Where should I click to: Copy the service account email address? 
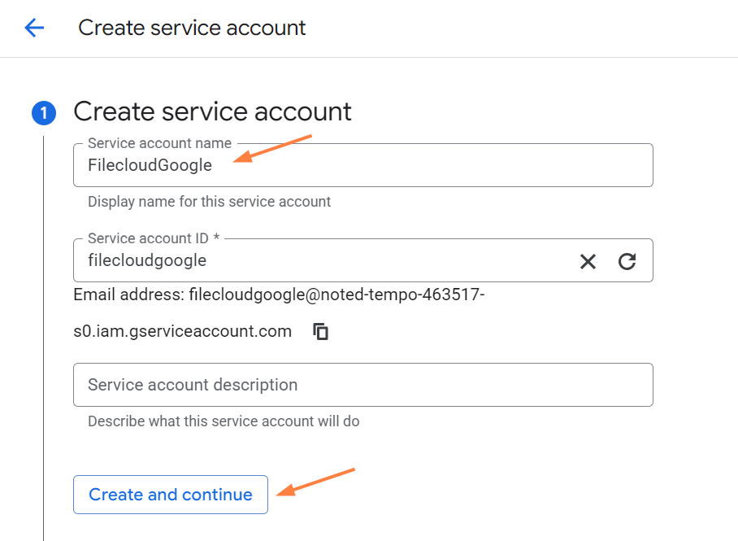(x=321, y=331)
